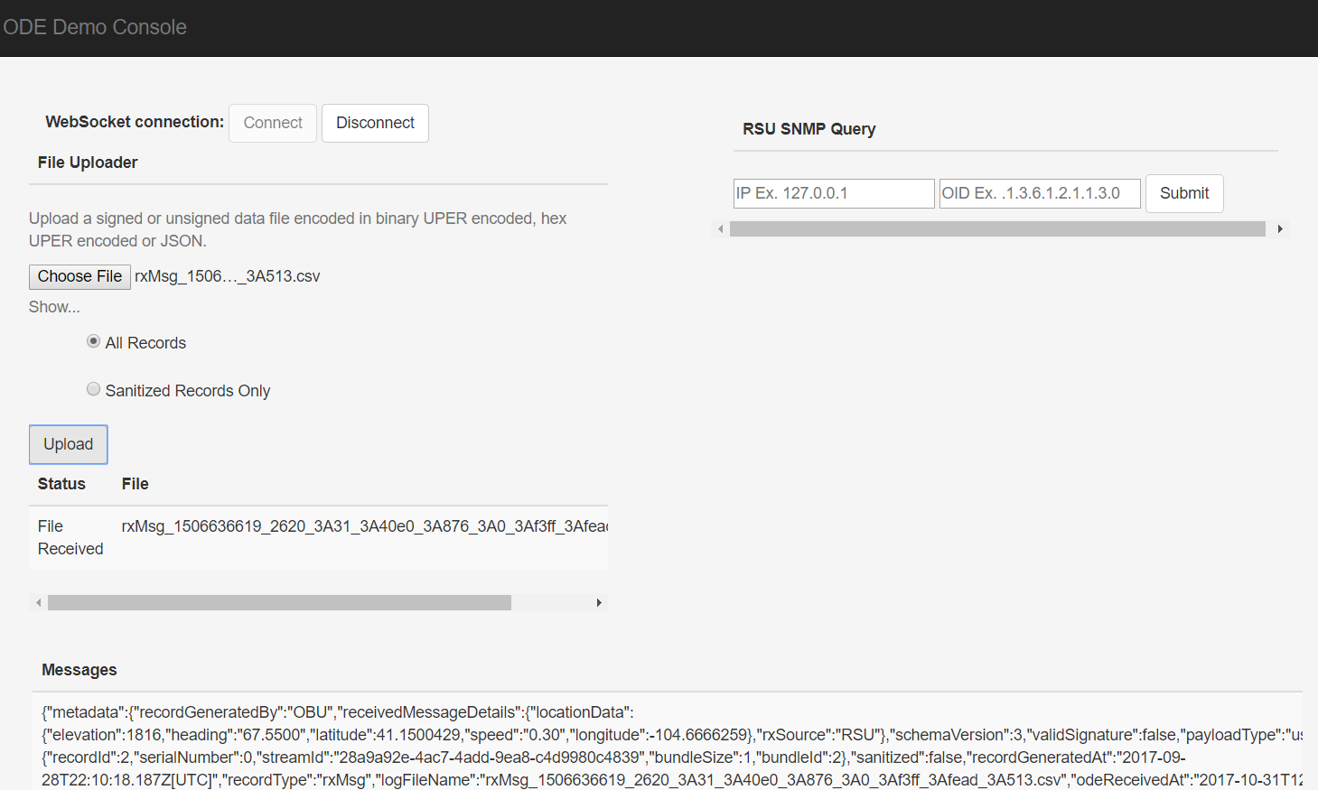The image size is (1318, 790).
Task: Click right arrow of file table scrollbar
Action: (599, 603)
